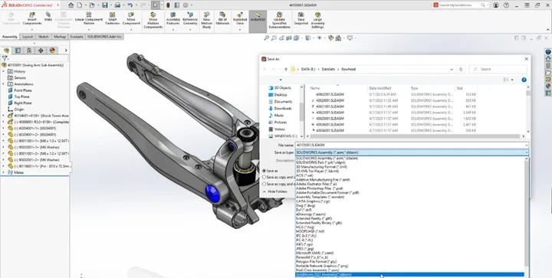Click Show Hidden Components

point(153,21)
